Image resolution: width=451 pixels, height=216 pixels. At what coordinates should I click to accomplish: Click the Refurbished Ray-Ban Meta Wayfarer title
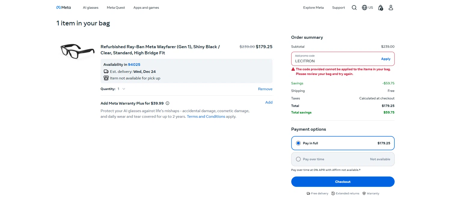pos(160,50)
